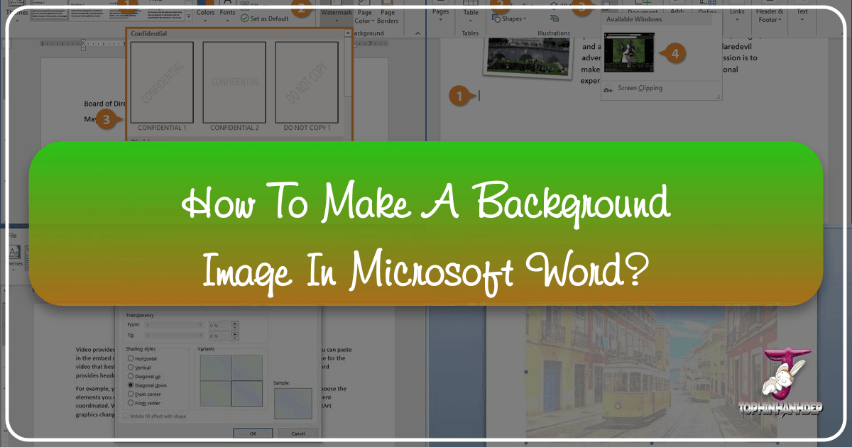Choose CONFIDENTIAL 1 from the watermark gallery
852x447 pixels.
click(163, 82)
